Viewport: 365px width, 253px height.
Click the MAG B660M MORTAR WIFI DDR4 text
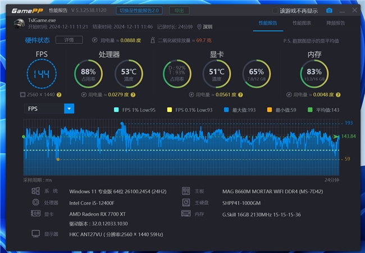[272, 192]
